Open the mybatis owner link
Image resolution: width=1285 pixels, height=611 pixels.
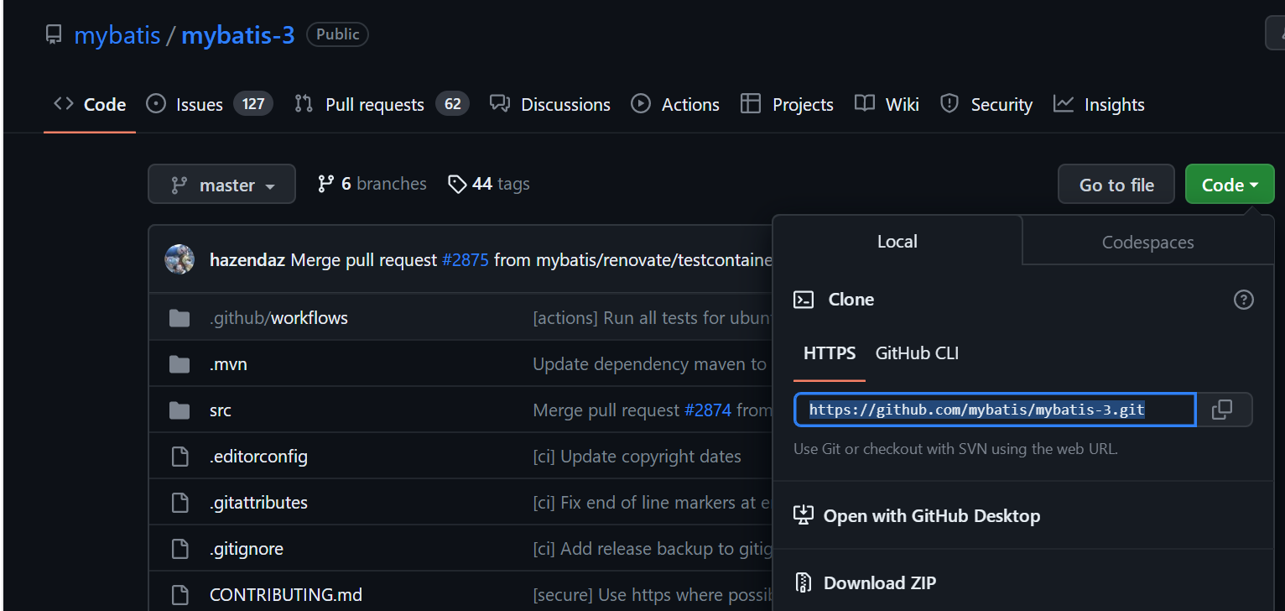point(117,35)
